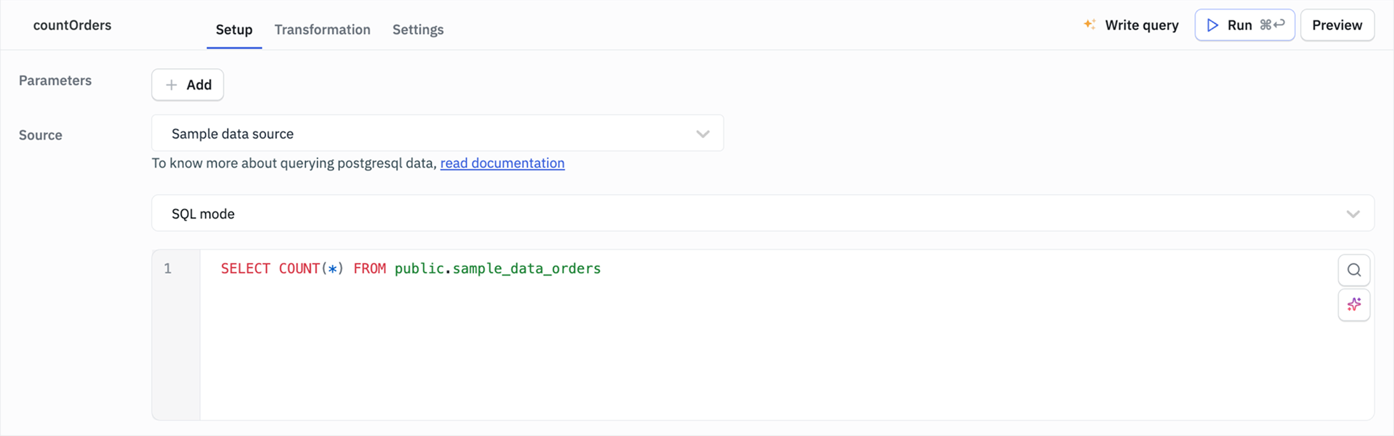
Task: Switch to the Transformation tab
Action: click(x=323, y=29)
